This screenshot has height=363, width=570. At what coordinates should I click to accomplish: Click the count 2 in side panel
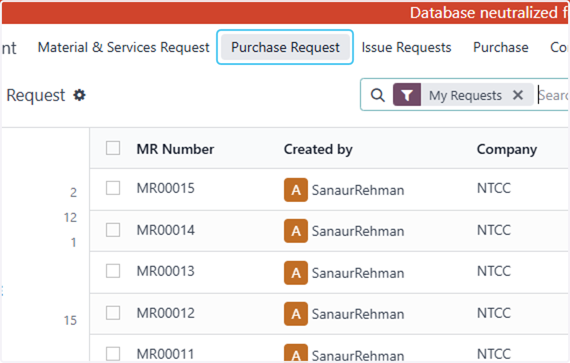click(73, 193)
